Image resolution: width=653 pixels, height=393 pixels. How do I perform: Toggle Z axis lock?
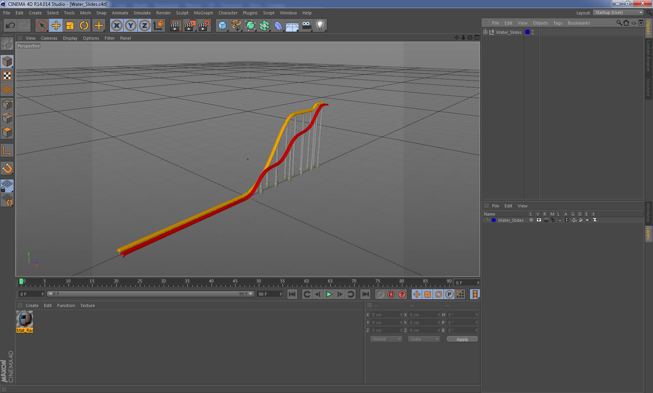(145, 26)
